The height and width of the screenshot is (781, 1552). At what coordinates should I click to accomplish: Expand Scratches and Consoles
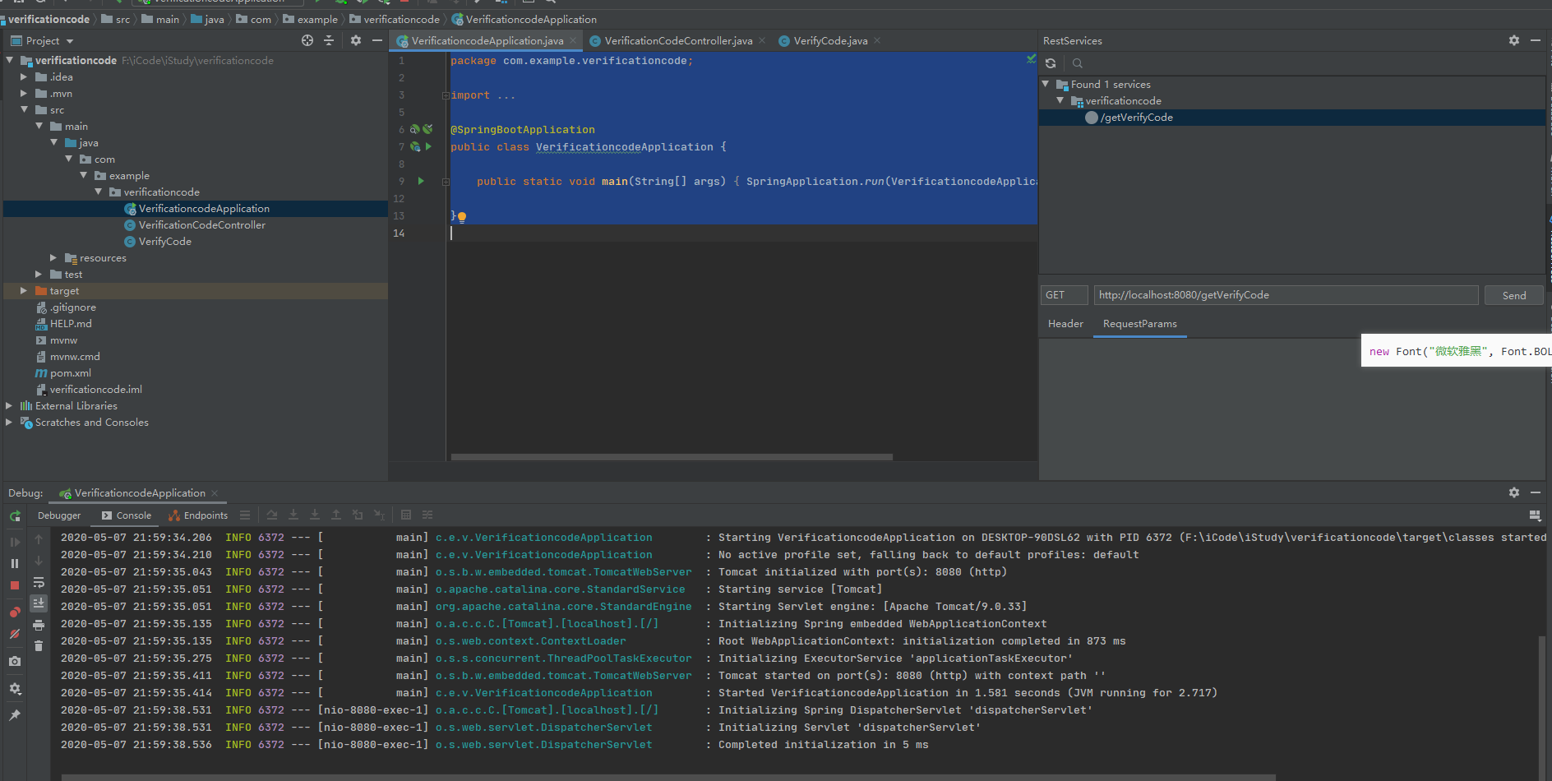point(9,423)
